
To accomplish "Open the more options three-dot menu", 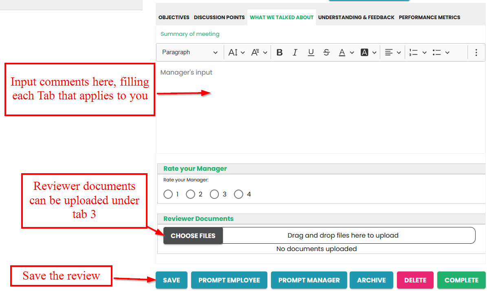I will [x=476, y=53].
